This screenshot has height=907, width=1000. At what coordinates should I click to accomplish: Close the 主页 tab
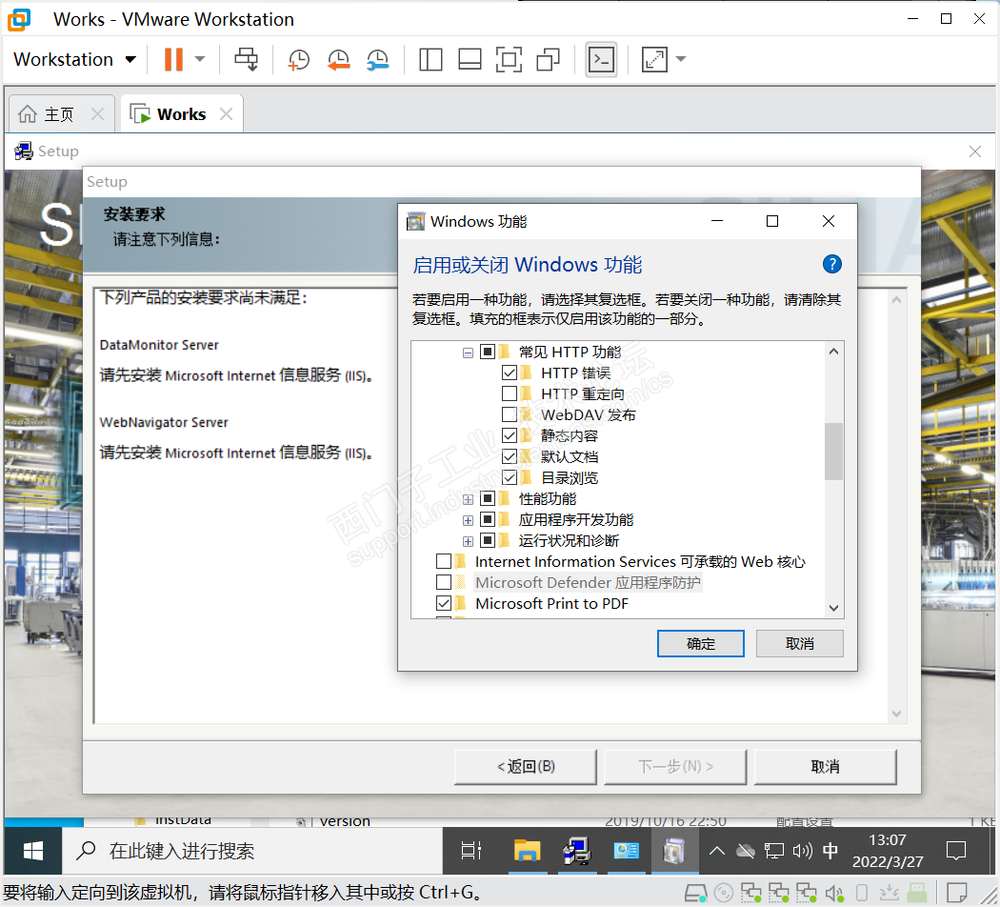click(x=97, y=114)
